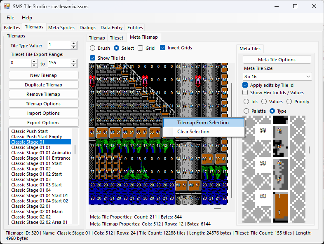Image resolution: width=324 pixels, height=244 pixels.
Task: Open Import Options
Action: 44,113
